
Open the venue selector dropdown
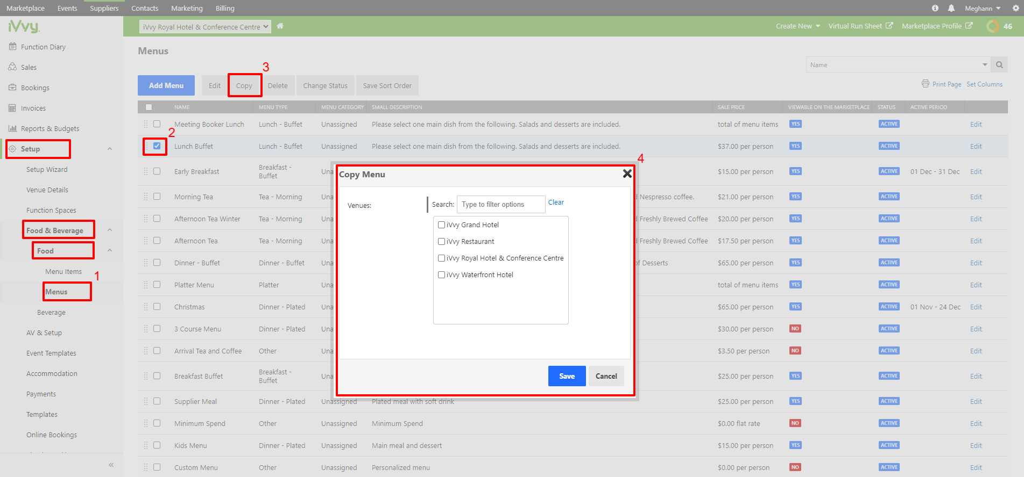(x=205, y=26)
